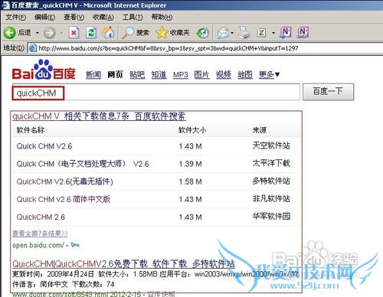
Task: Open Favorites star toolbar button
Action: coord(172,33)
